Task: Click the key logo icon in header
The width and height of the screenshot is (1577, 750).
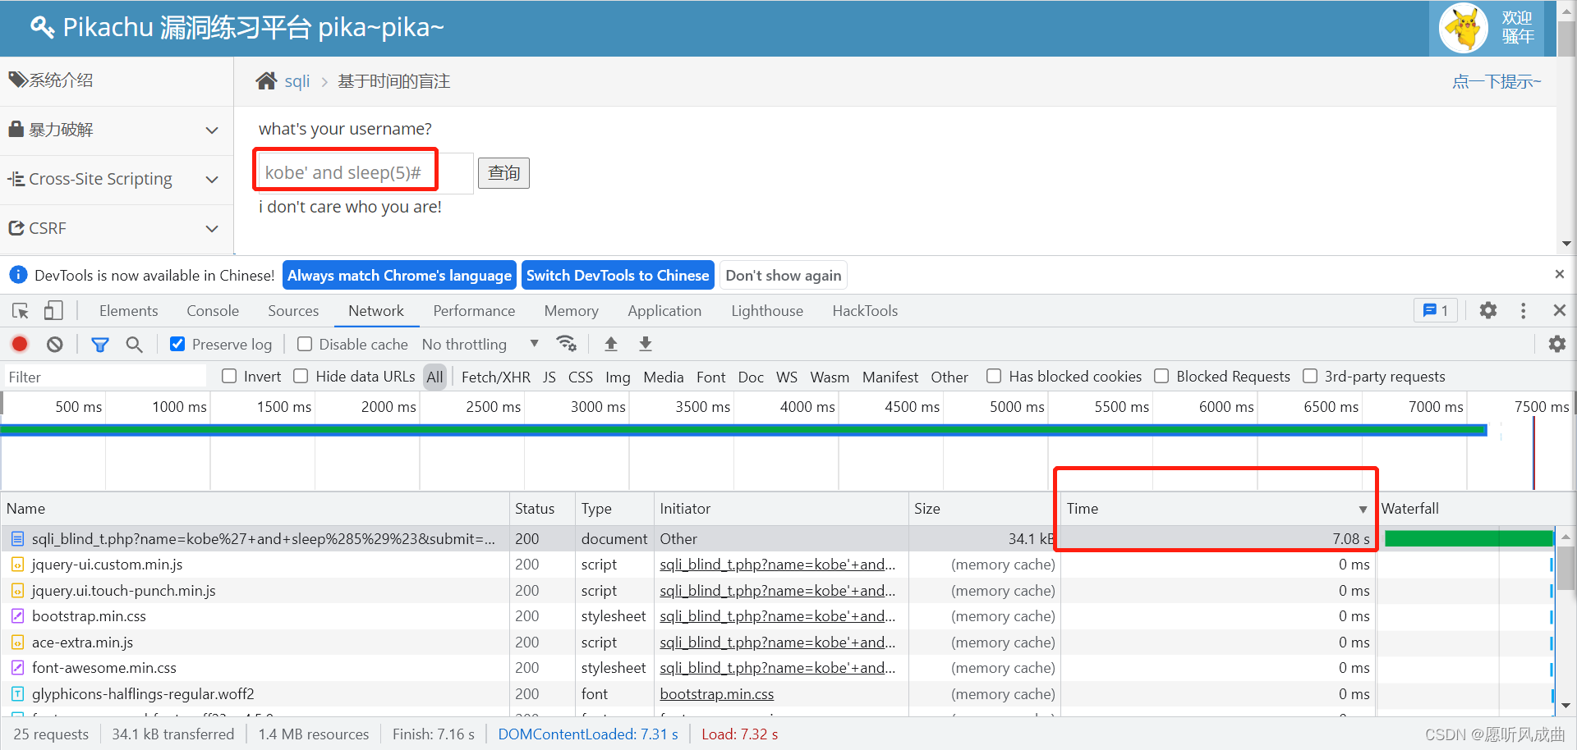Action: [x=43, y=27]
